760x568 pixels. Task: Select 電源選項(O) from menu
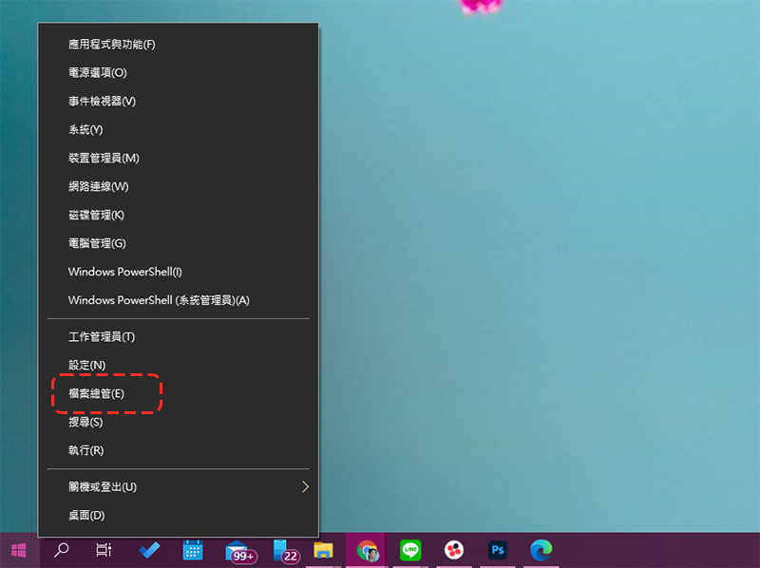[178, 73]
